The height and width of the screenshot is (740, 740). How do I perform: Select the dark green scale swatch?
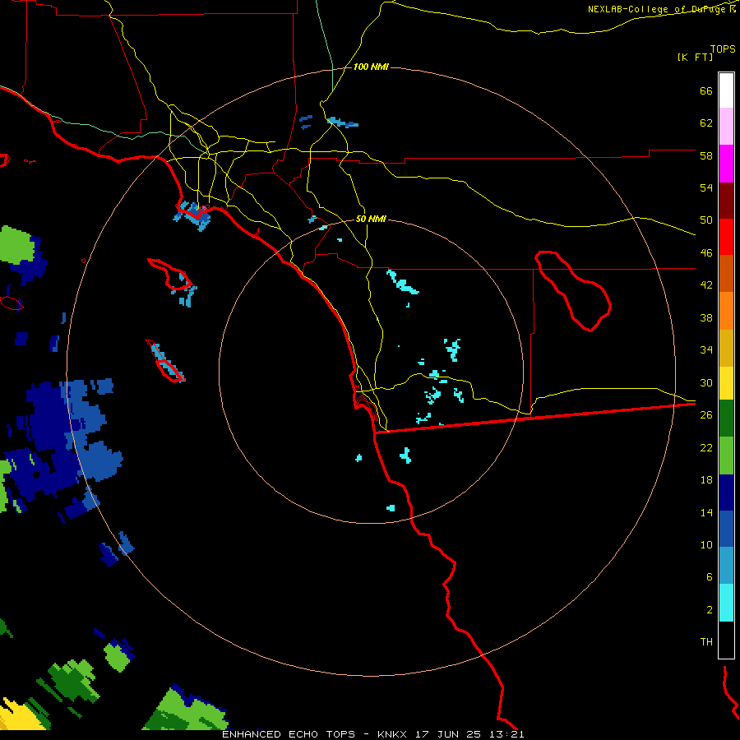(726, 419)
